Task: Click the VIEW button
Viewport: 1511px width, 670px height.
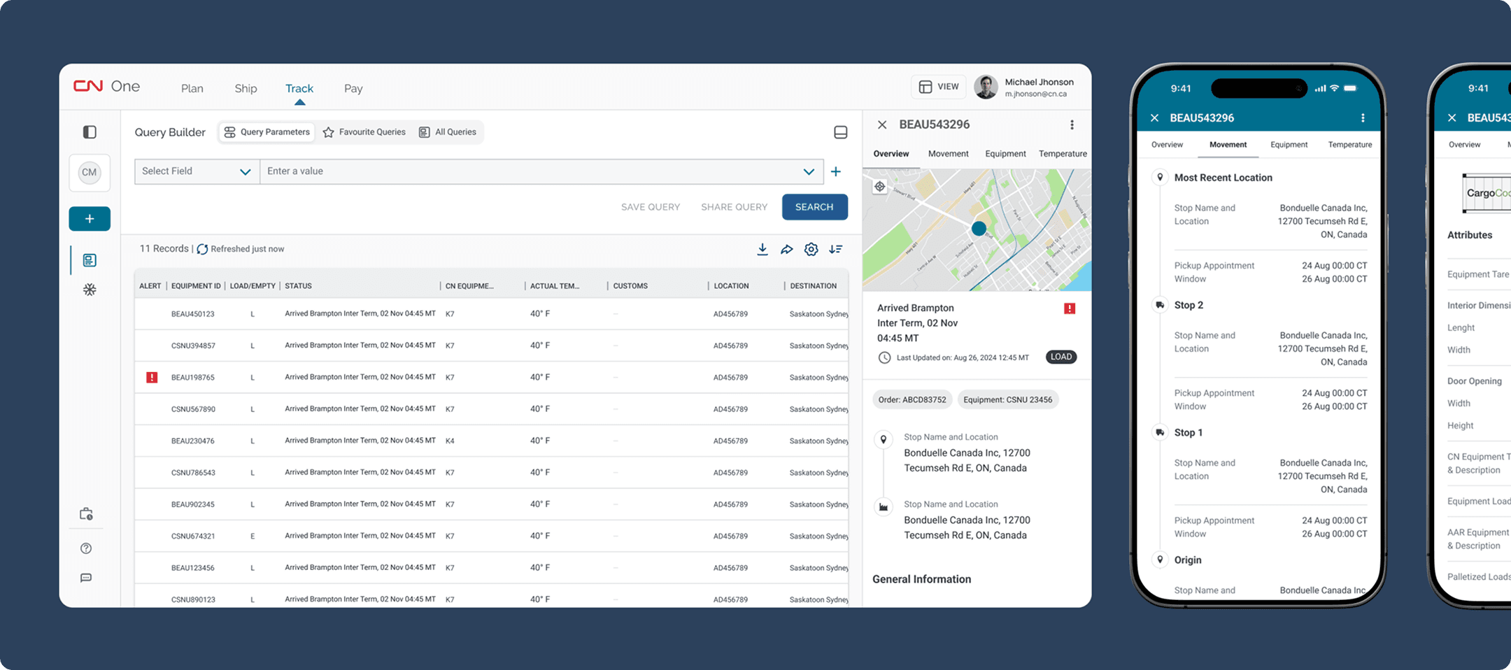Action: (939, 87)
